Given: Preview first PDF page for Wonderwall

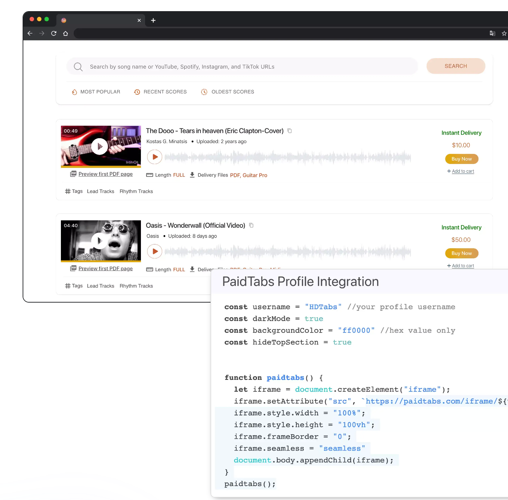Looking at the screenshot, I should click(x=105, y=268).
